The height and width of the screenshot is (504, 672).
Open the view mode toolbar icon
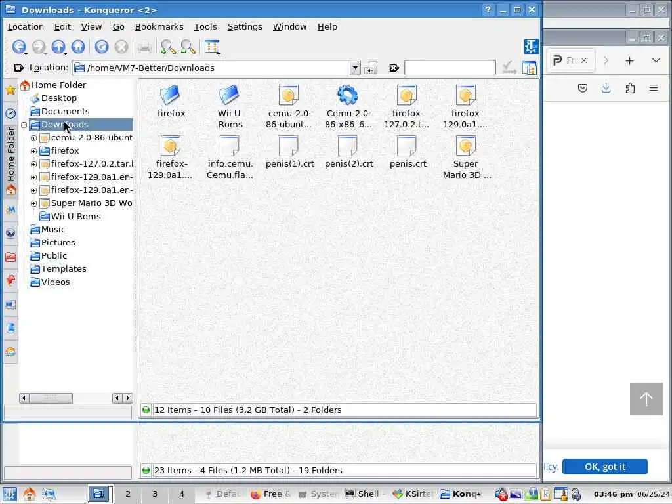212,47
